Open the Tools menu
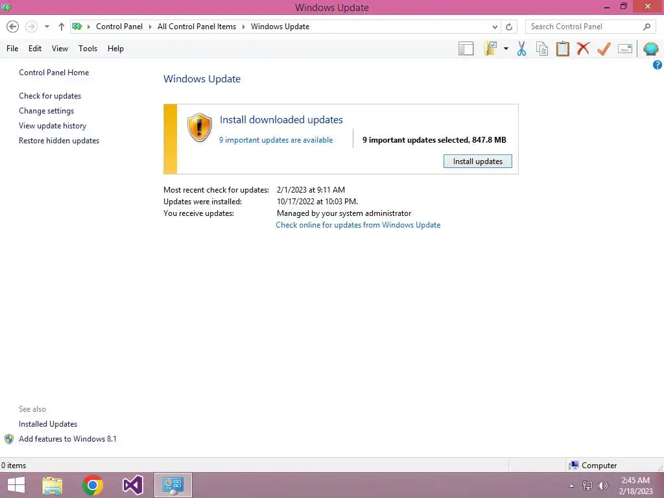This screenshot has height=498, width=664. pos(88,49)
